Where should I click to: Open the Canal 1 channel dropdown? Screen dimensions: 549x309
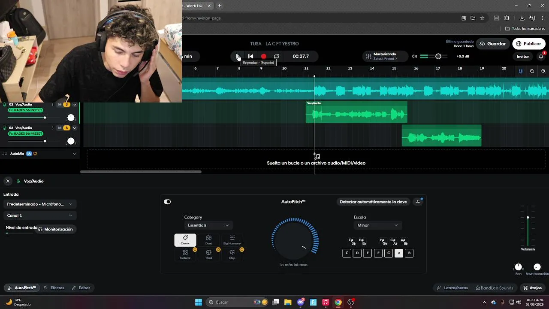pos(39,215)
